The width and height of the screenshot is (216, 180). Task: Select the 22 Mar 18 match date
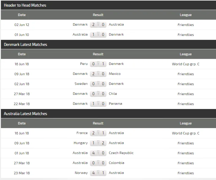[x=22, y=104]
